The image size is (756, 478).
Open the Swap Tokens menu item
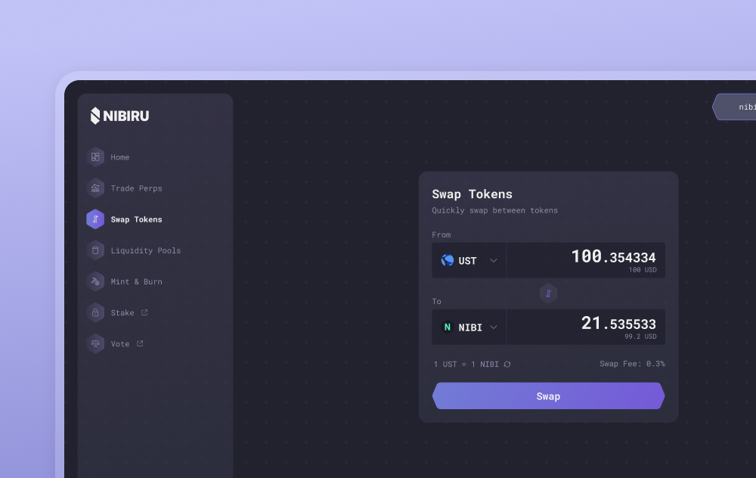coord(136,219)
